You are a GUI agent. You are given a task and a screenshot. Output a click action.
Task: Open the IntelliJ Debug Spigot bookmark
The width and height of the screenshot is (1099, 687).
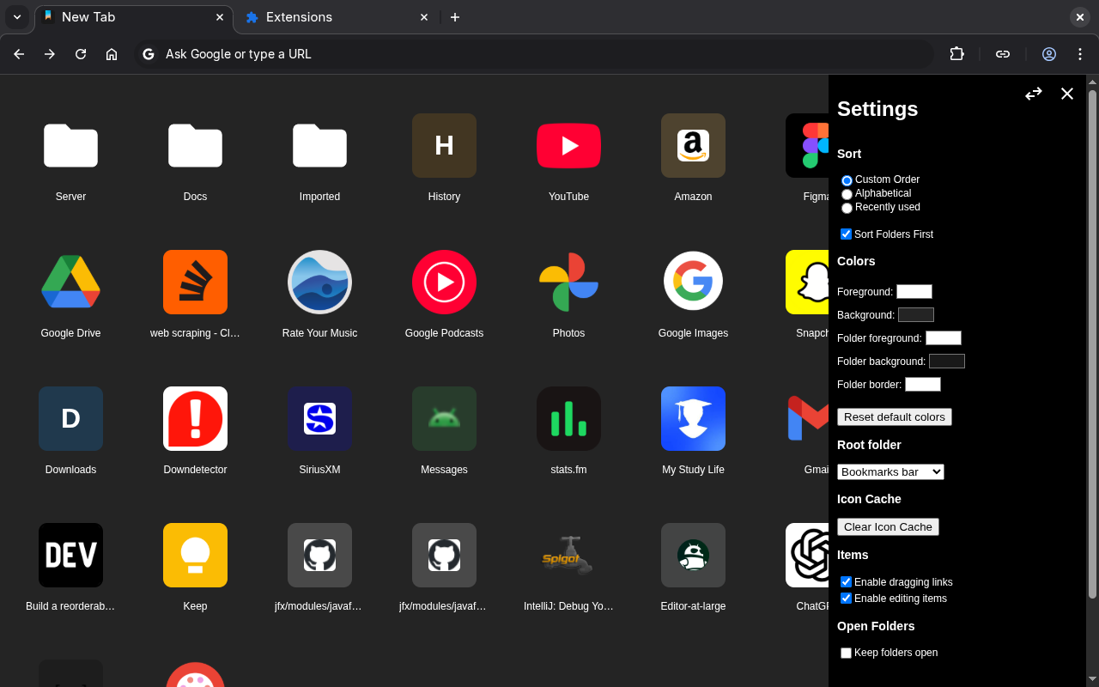click(568, 556)
